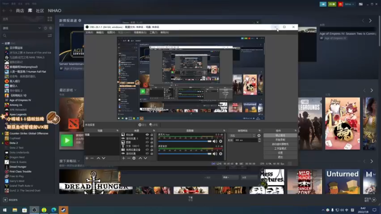Remove the selected source with the minus icon
The height and width of the screenshot is (214, 381).
pyautogui.click(x=129, y=158)
